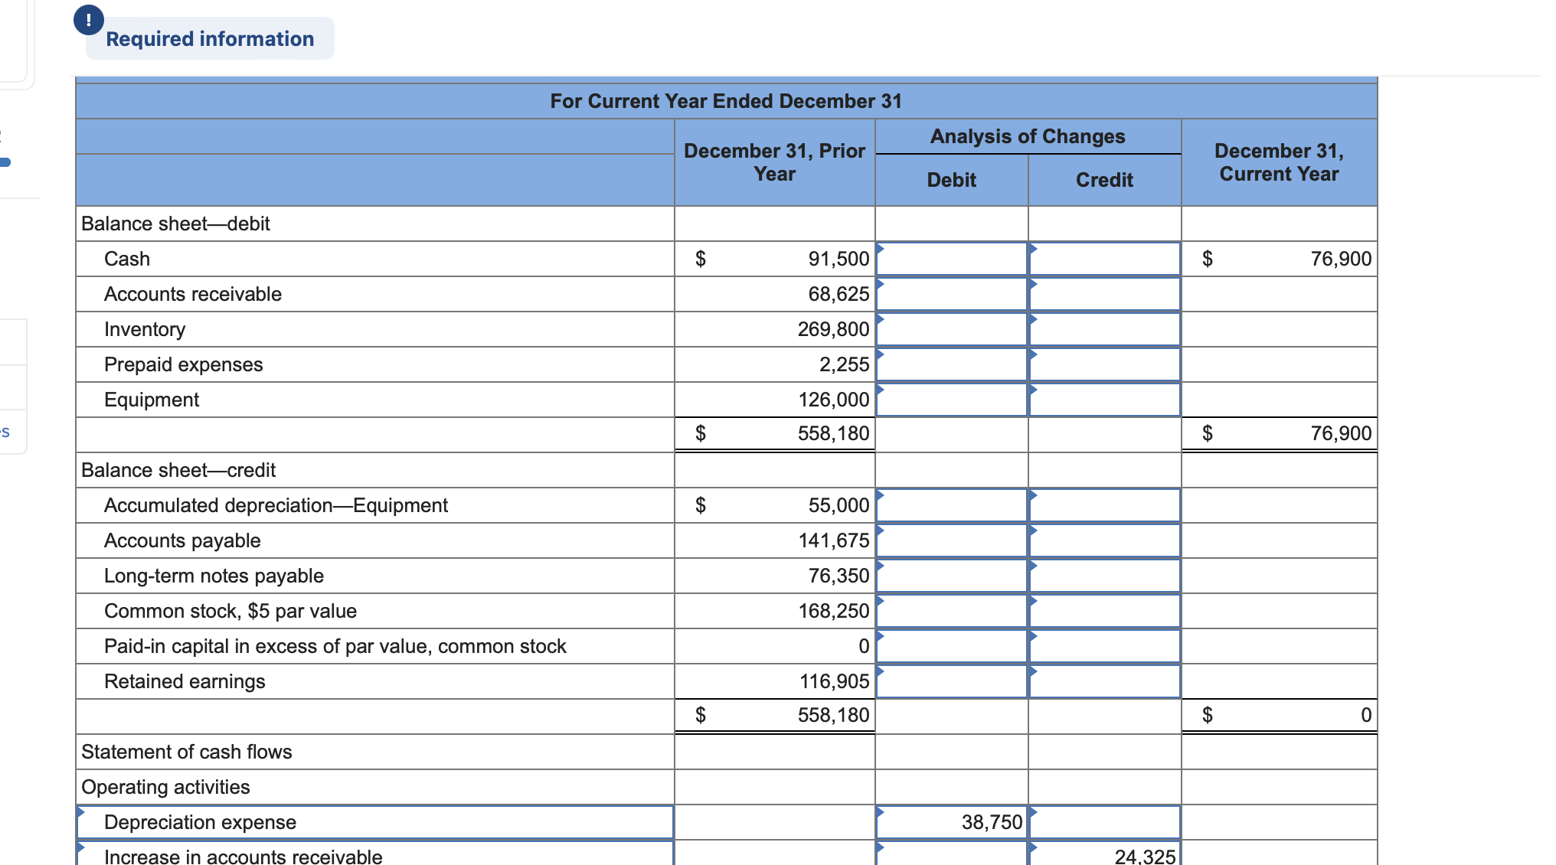1556x865 pixels.
Task: Click the Cash credit input cell
Action: coord(1104,259)
